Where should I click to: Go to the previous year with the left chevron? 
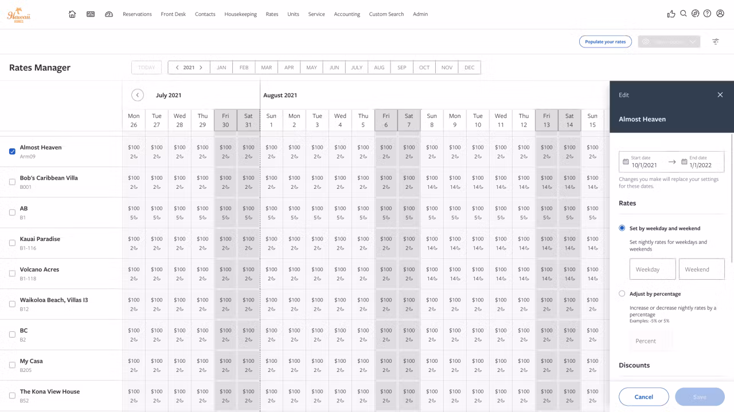[177, 68]
